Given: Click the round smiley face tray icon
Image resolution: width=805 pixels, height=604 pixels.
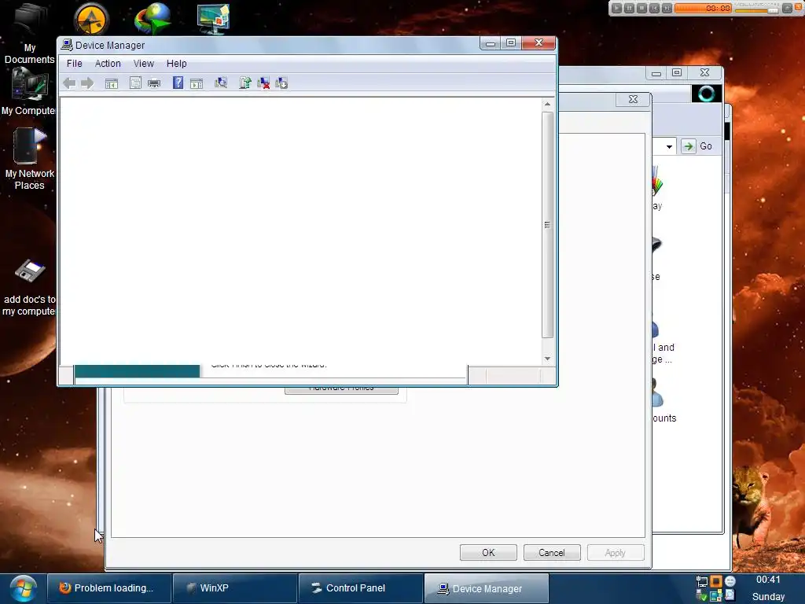Looking at the screenshot, I should pos(730,581).
